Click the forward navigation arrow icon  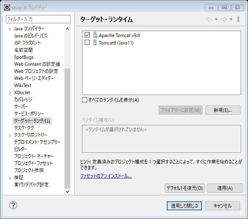click(x=224, y=19)
